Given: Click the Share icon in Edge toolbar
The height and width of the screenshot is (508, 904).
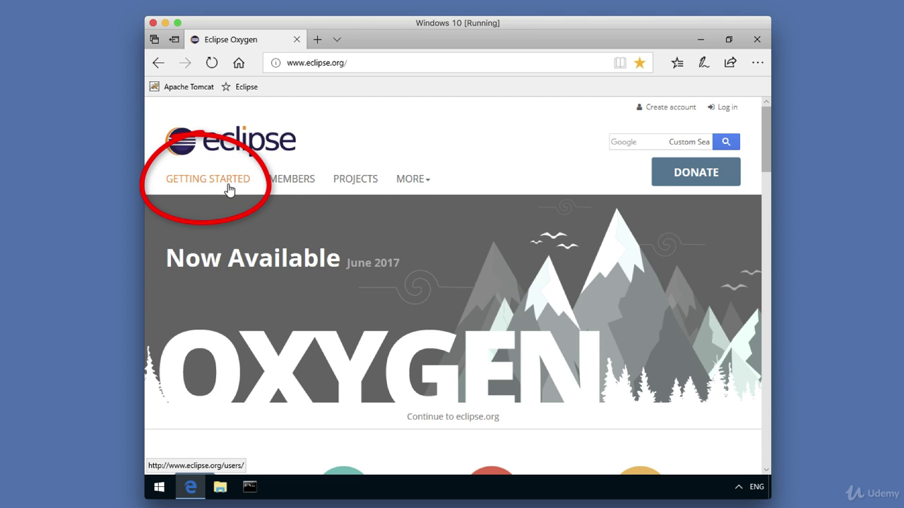Looking at the screenshot, I should [x=730, y=63].
